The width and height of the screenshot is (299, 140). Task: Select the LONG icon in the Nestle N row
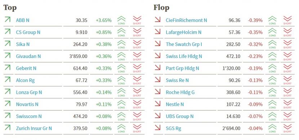272,104
